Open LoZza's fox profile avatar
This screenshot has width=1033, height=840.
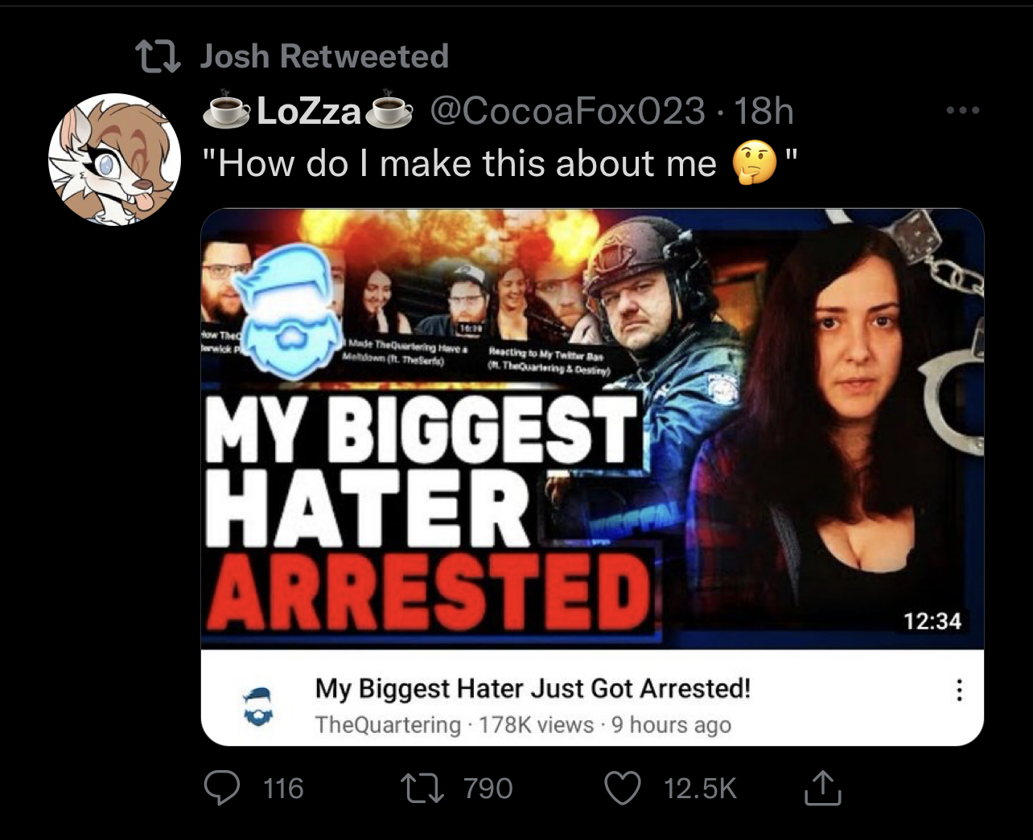[x=114, y=159]
